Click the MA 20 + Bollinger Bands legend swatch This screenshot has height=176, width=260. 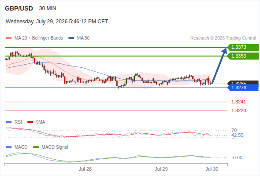(9, 38)
